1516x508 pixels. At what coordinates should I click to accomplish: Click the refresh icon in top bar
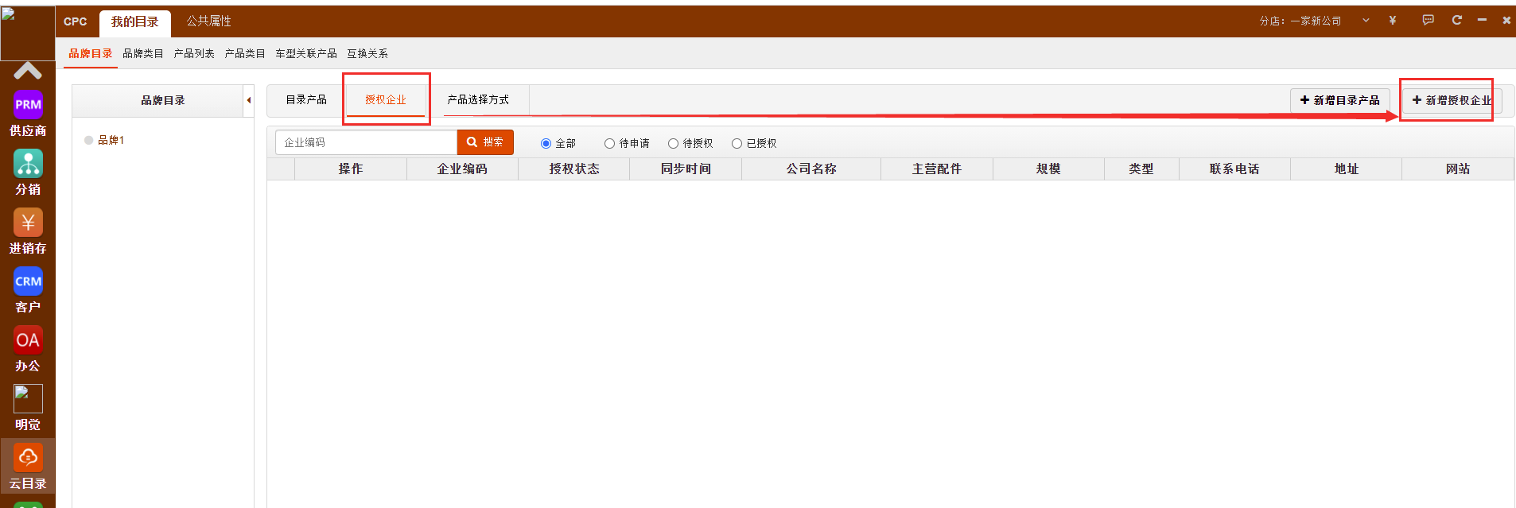(x=1456, y=21)
